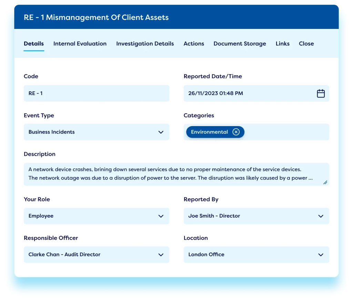The image size is (353, 301).
Task: Open the Investigation Details tab
Action: click(x=145, y=43)
